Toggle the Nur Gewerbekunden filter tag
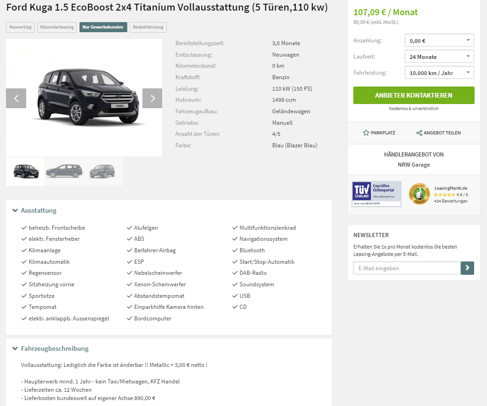 coord(103,27)
